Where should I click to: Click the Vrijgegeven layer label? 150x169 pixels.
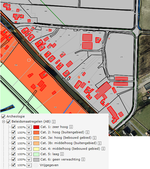49,165
